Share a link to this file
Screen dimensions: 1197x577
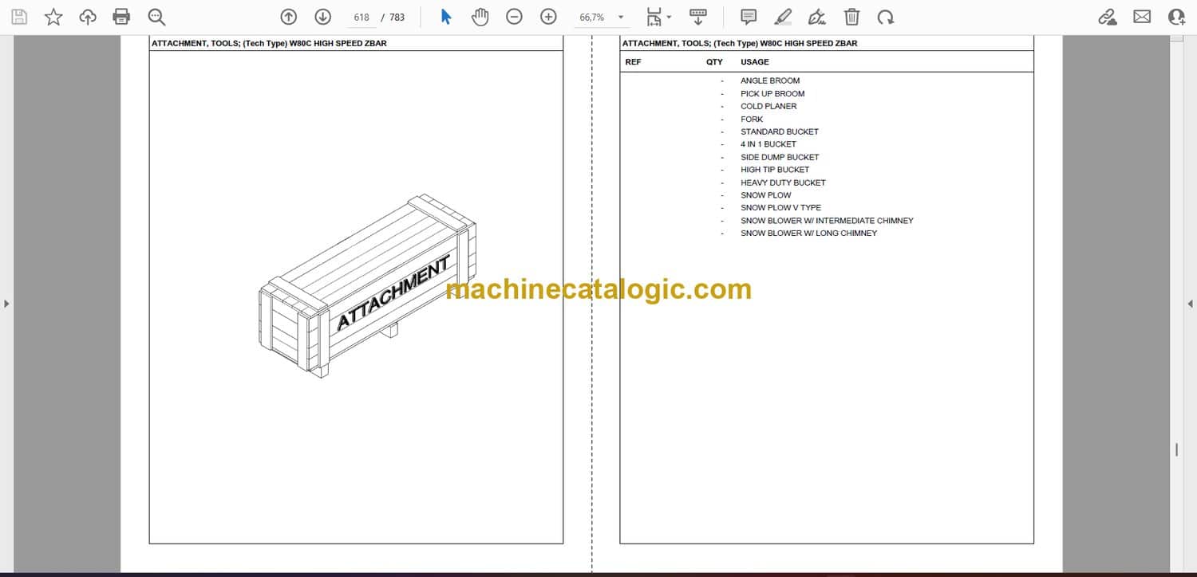[1108, 17]
